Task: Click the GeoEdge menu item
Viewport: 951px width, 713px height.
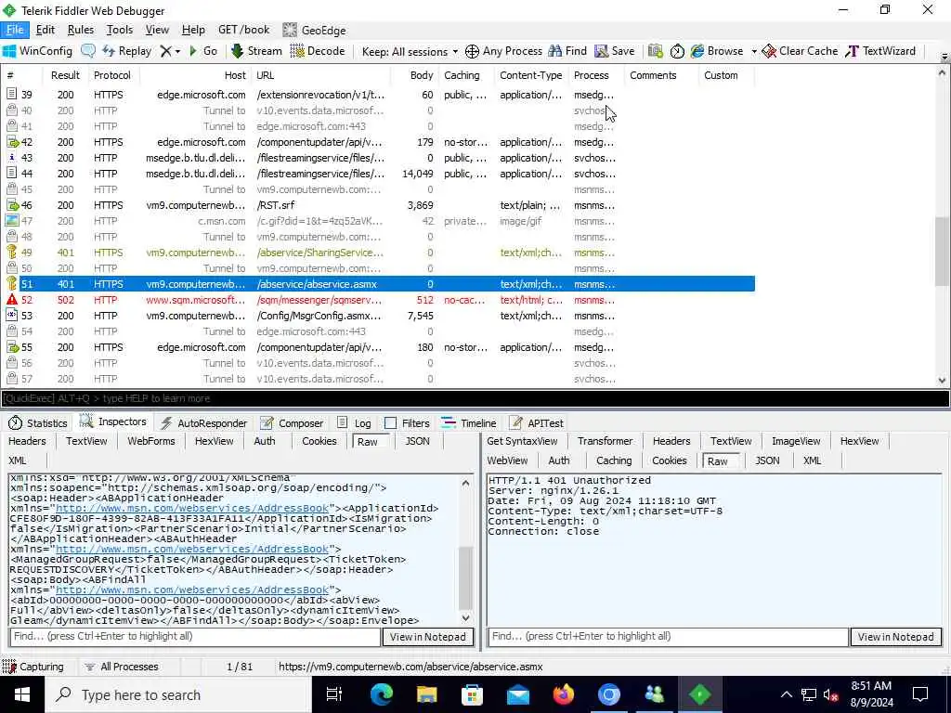Action: pos(314,30)
